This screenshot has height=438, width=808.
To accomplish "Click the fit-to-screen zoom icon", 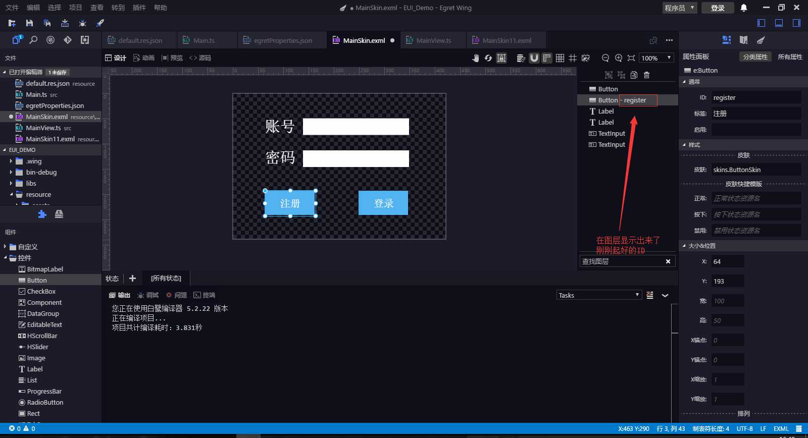I will pos(631,58).
